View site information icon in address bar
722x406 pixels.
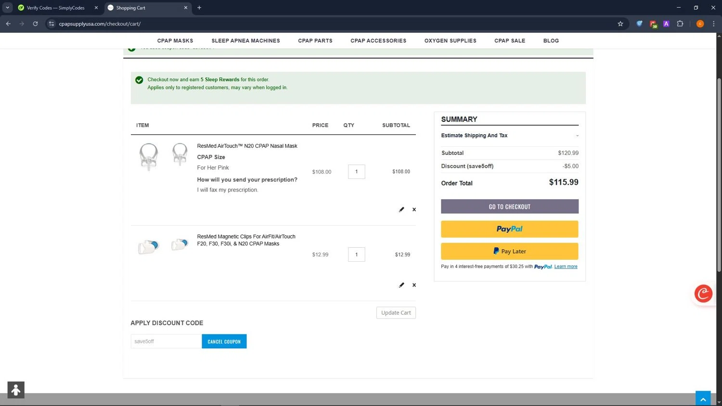point(52,24)
